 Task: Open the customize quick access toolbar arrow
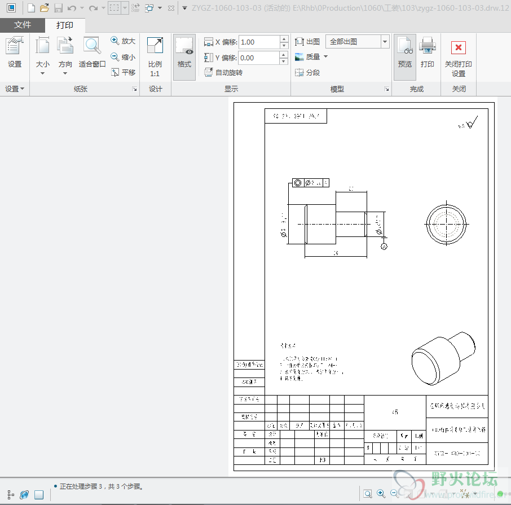[x=185, y=8]
